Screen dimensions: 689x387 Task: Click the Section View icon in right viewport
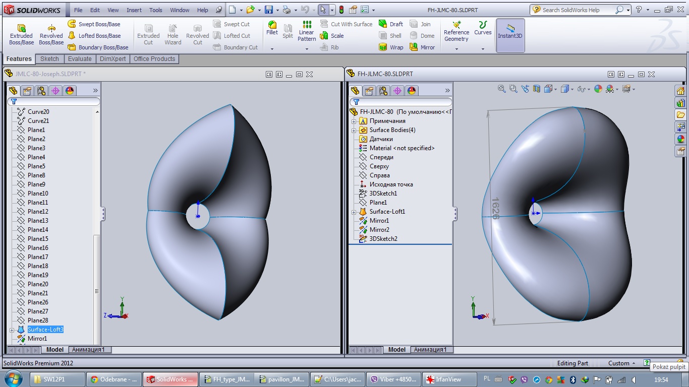pos(536,89)
